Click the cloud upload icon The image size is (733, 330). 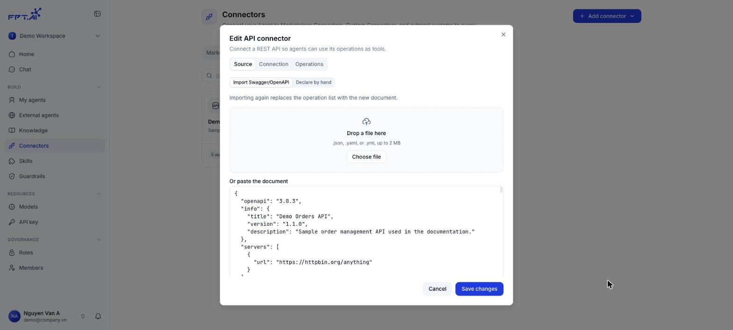[x=366, y=122]
